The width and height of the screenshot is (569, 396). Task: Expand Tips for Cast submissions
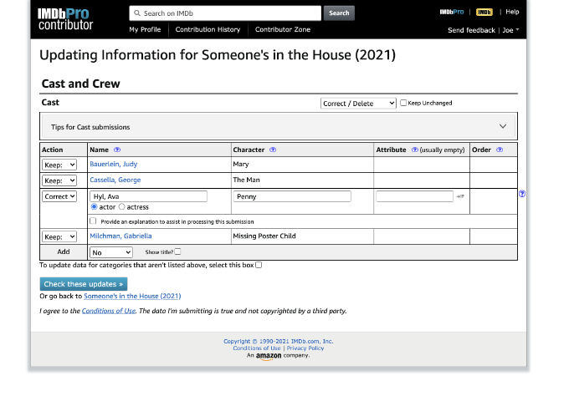point(503,127)
